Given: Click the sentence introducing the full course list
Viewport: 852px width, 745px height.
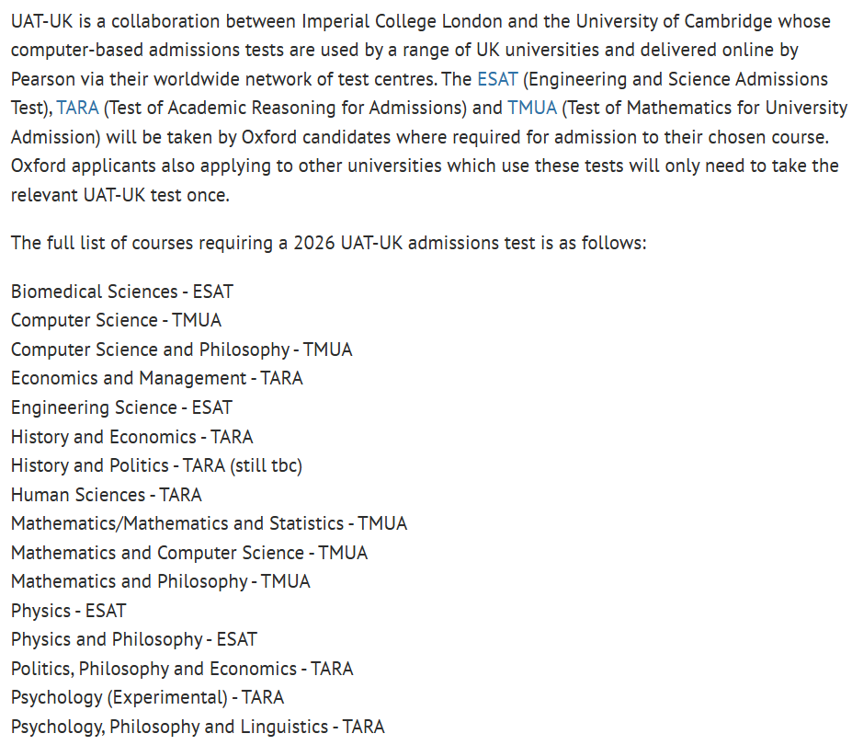Looking at the screenshot, I should point(329,244).
